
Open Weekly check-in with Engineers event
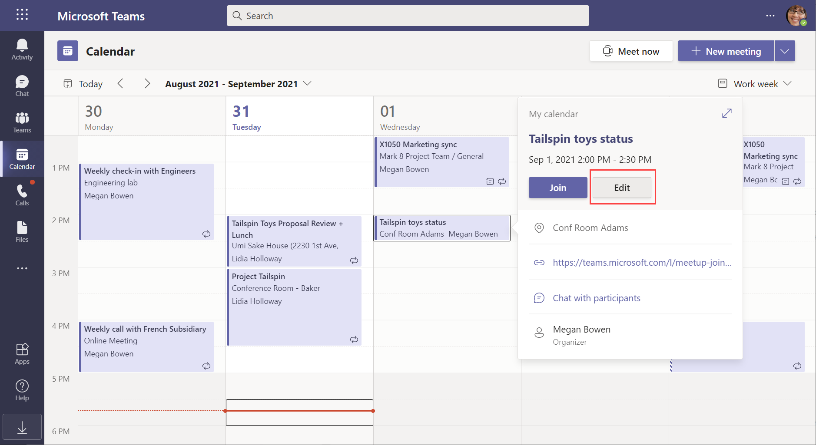tap(146, 202)
